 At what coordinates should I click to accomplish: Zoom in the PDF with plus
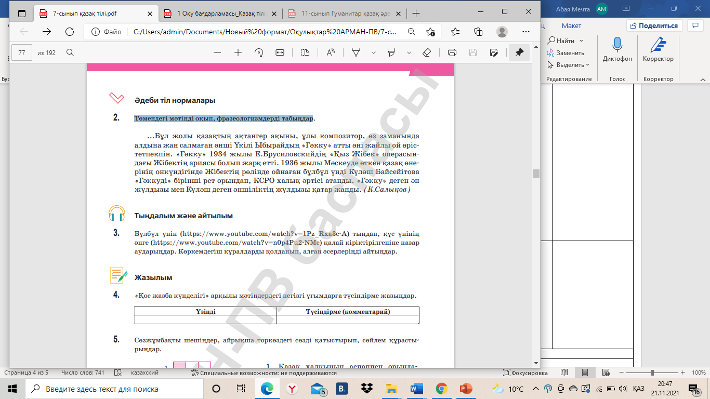point(238,53)
